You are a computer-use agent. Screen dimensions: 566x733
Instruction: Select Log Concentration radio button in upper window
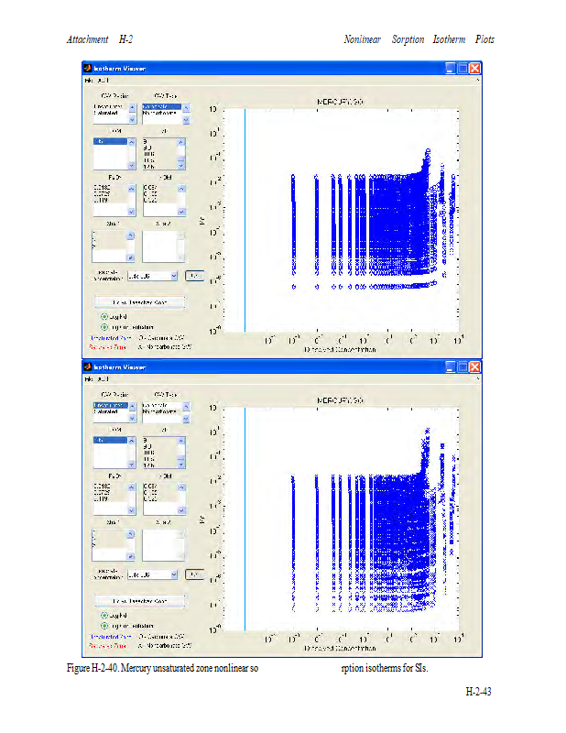click(104, 326)
